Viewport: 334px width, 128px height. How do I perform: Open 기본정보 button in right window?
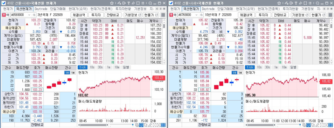tap(300, 15)
